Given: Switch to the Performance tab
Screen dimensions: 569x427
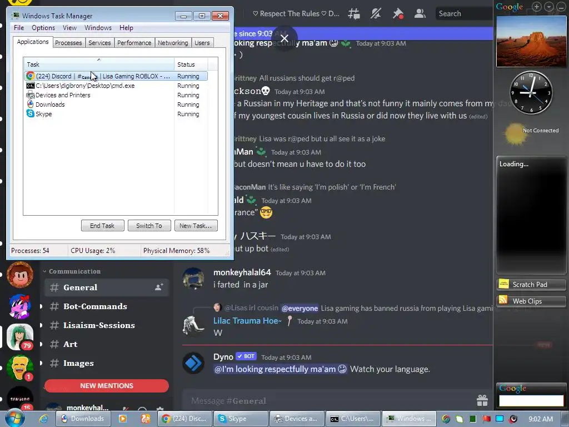Looking at the screenshot, I should (x=134, y=43).
